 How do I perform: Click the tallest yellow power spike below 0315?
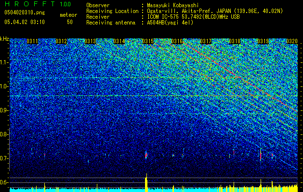[146, 182]
